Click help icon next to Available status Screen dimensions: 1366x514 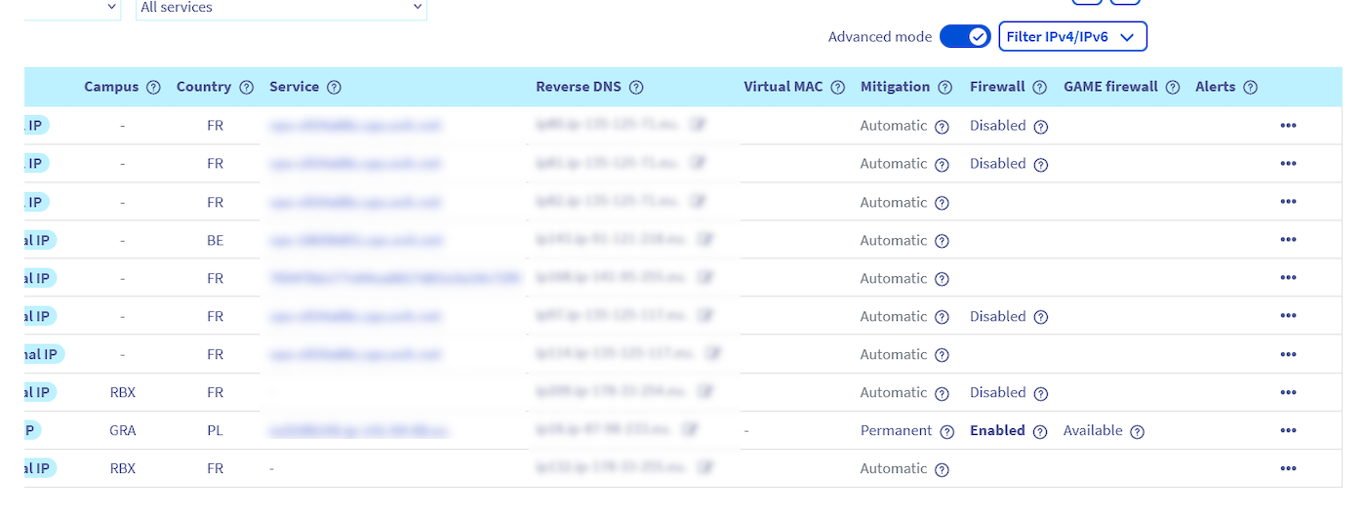click(x=1137, y=431)
